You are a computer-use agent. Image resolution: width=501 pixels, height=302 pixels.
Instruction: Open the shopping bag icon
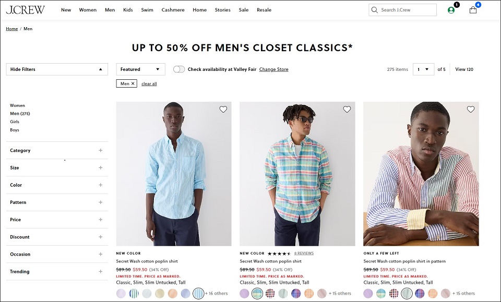pos(473,10)
